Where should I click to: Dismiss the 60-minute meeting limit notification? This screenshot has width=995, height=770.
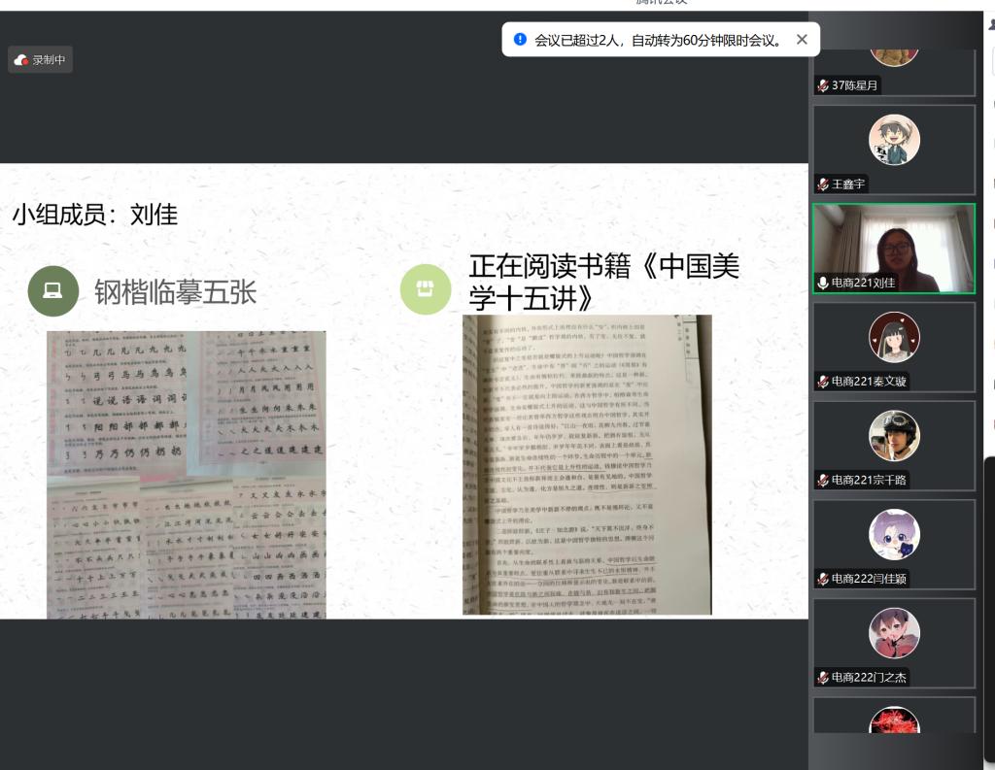click(x=802, y=40)
